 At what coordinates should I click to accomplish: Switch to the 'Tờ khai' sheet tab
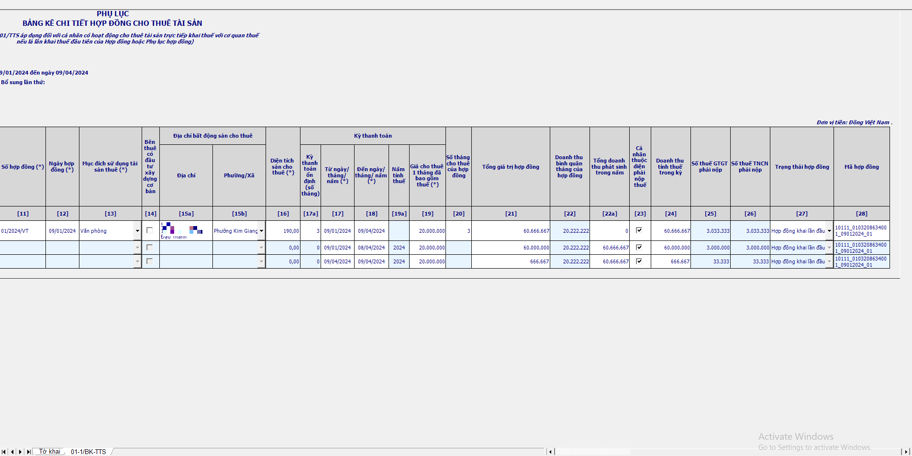50,452
